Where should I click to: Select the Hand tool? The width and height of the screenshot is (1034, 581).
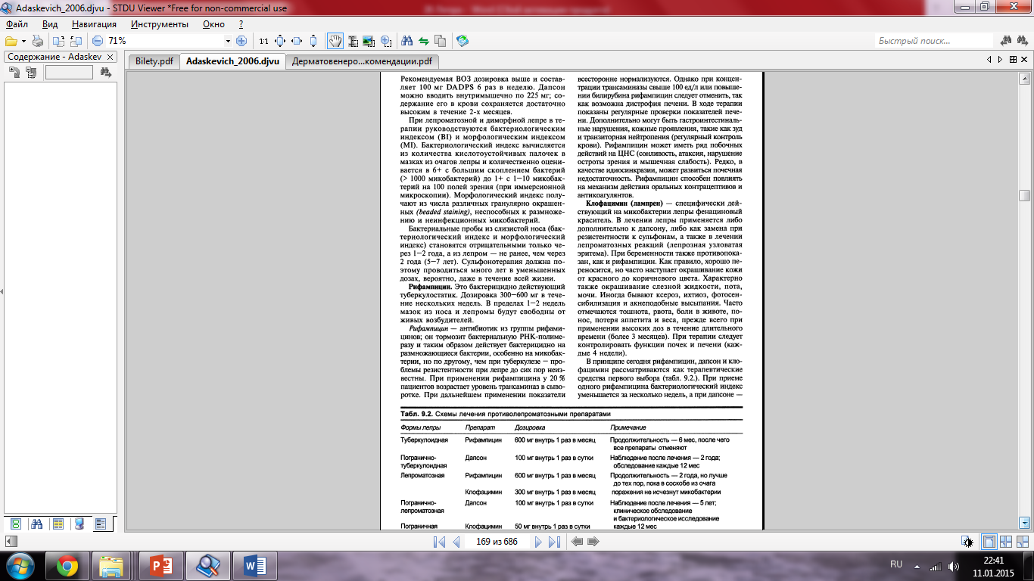(335, 41)
